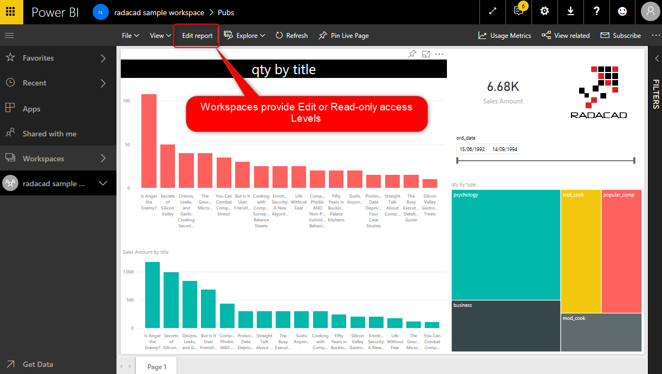Viewport: 662px width, 374px height.
Task: Open Power BI Help
Action: (596, 12)
